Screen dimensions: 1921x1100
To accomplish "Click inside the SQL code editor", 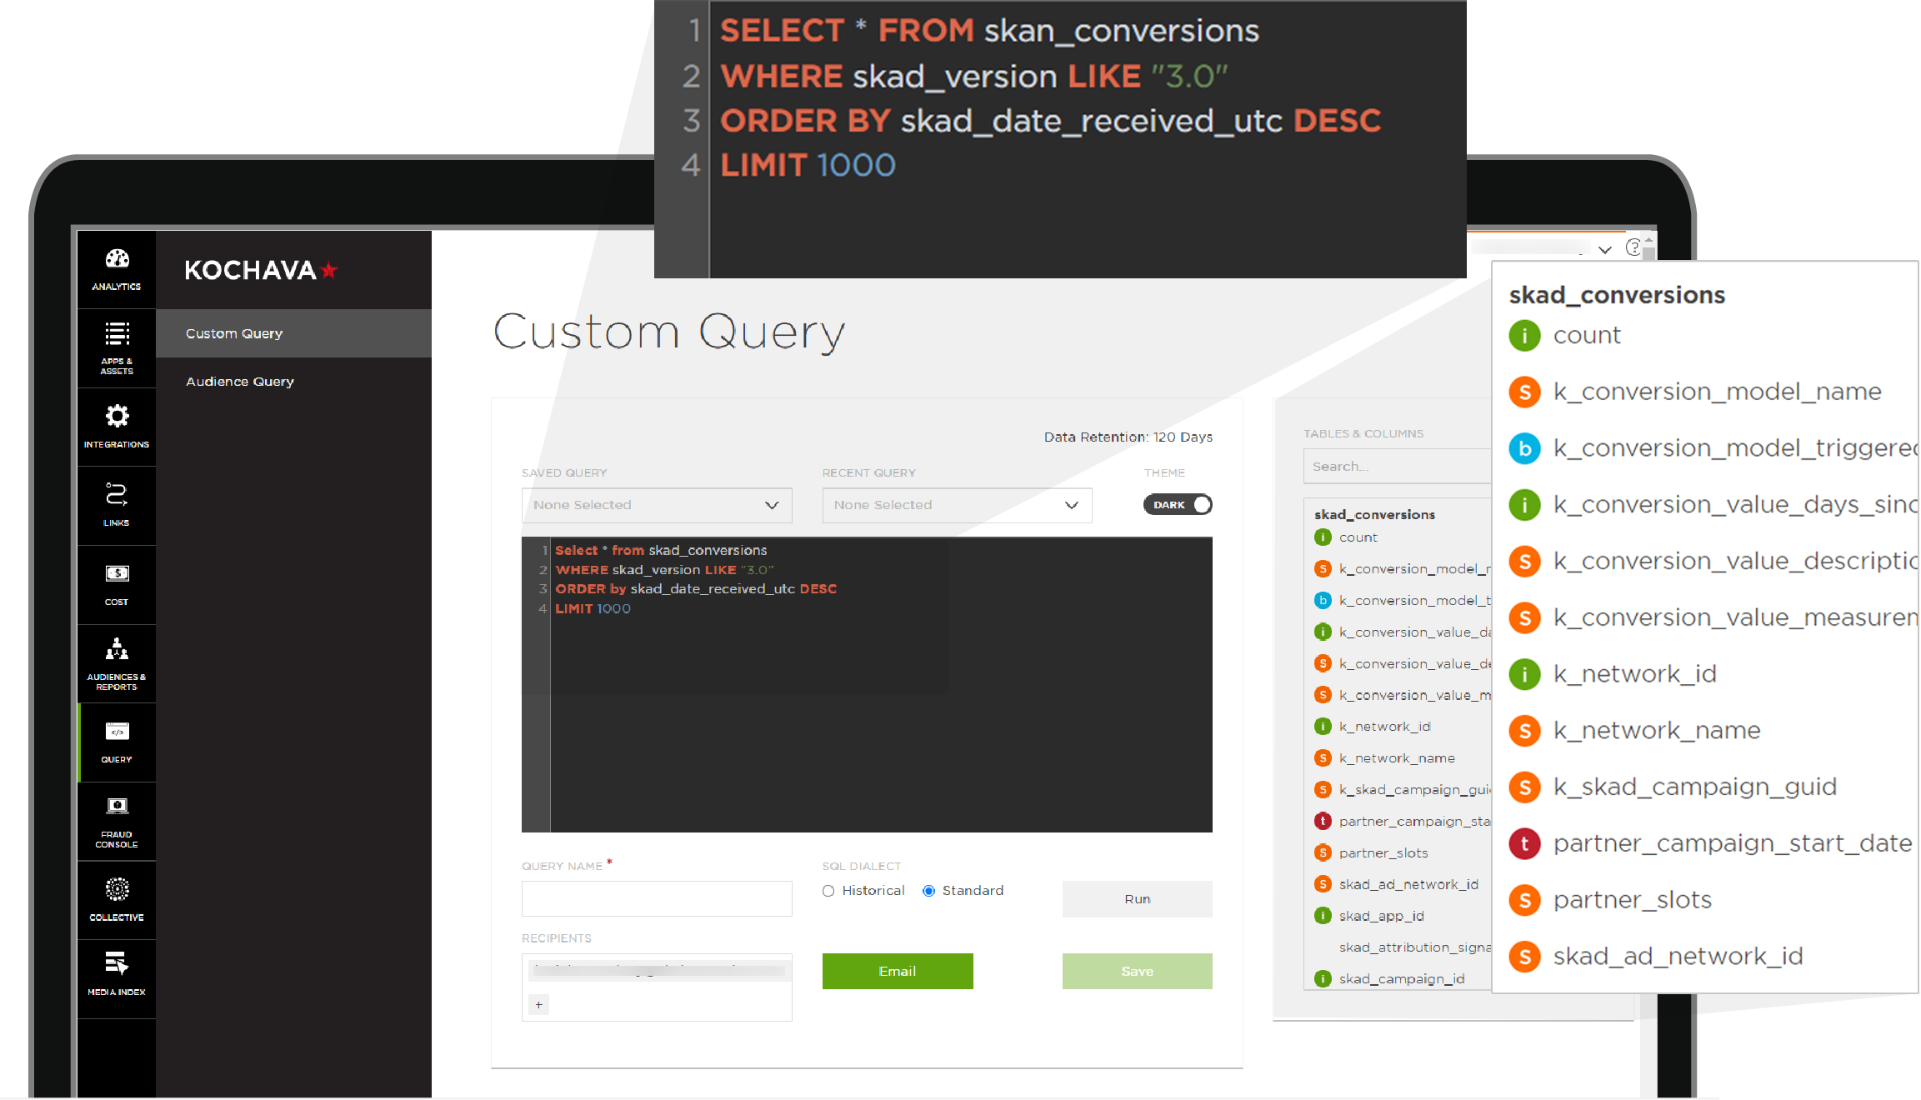I will coord(867,685).
